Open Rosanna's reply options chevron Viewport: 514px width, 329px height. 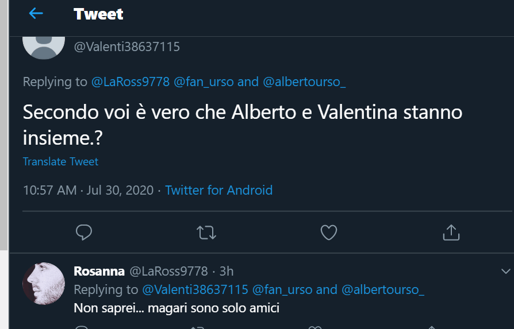point(506,271)
